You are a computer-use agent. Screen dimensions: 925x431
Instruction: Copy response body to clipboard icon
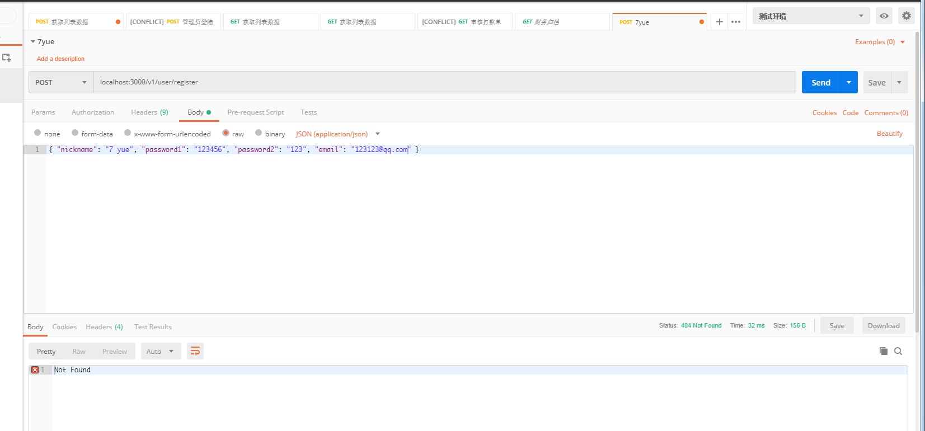(x=884, y=351)
